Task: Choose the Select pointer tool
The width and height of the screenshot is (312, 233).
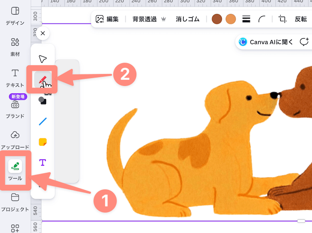Action: 42,59
